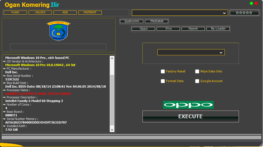The height and width of the screenshot is (147, 263).
Task: Click the green circle window control
Action: coord(251,3)
